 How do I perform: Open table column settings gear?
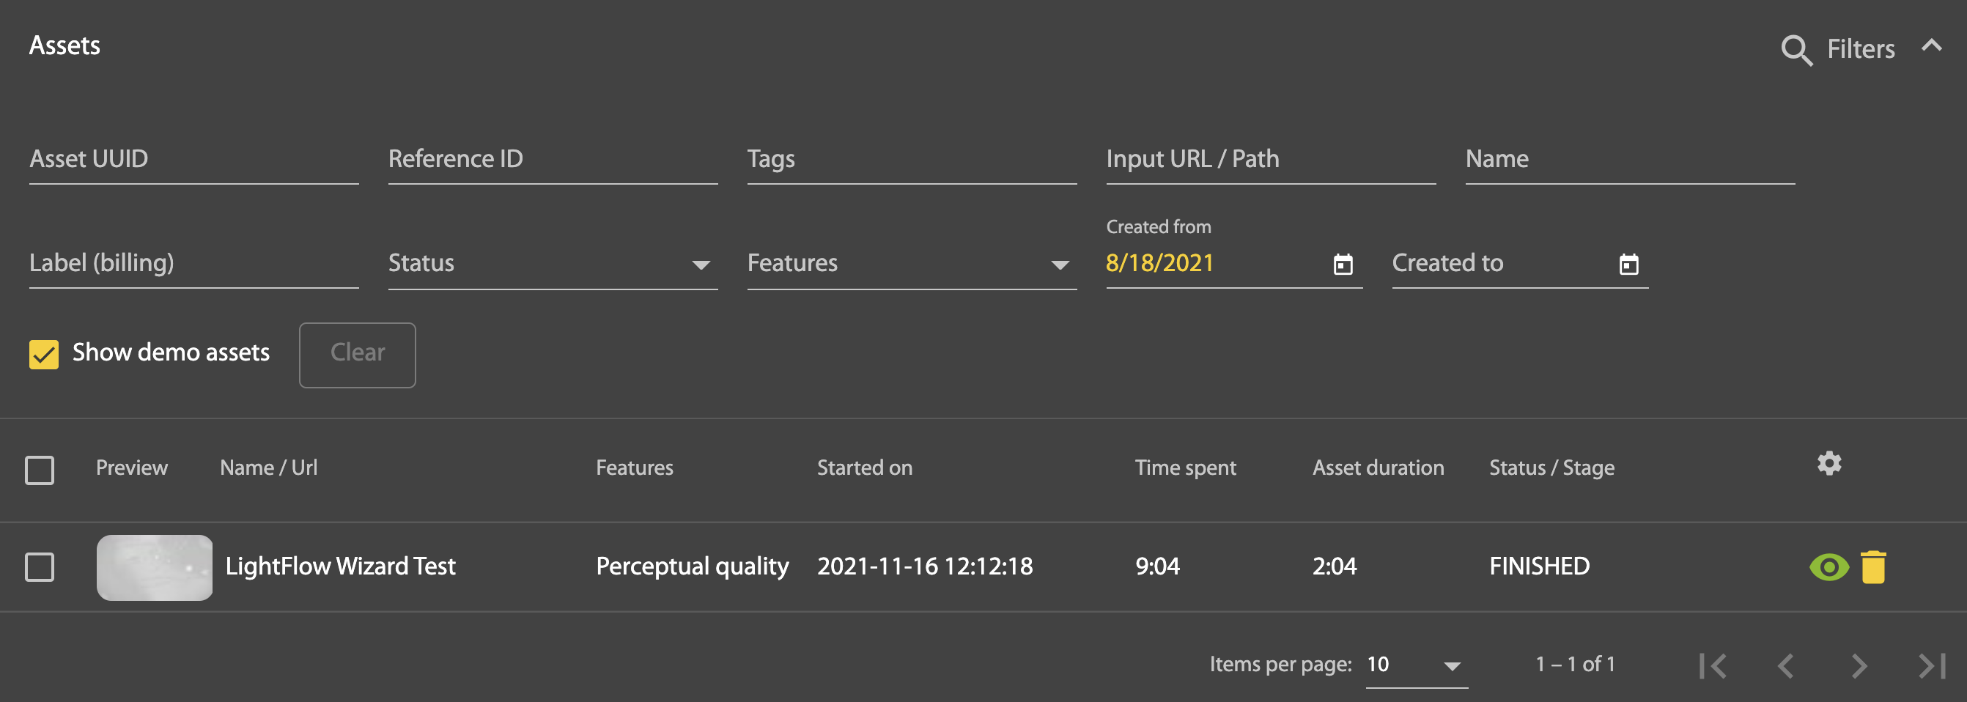click(x=1828, y=464)
